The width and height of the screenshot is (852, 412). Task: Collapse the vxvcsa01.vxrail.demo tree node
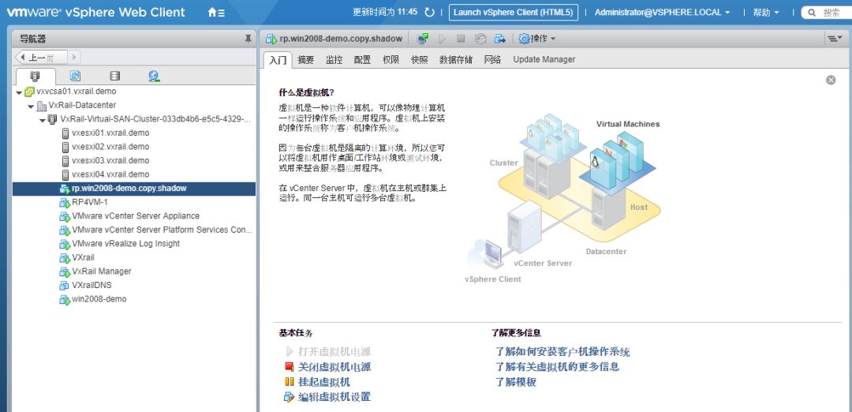pyautogui.click(x=19, y=92)
